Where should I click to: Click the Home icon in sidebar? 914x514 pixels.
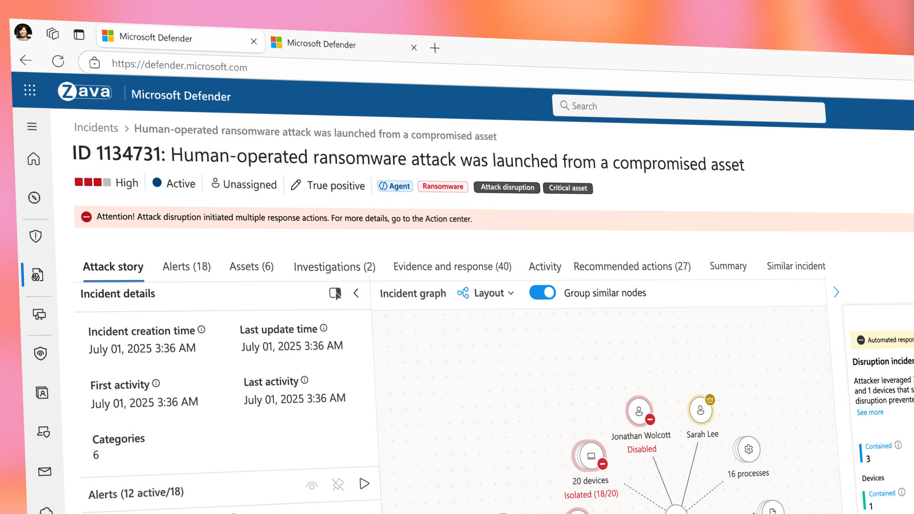(33, 158)
